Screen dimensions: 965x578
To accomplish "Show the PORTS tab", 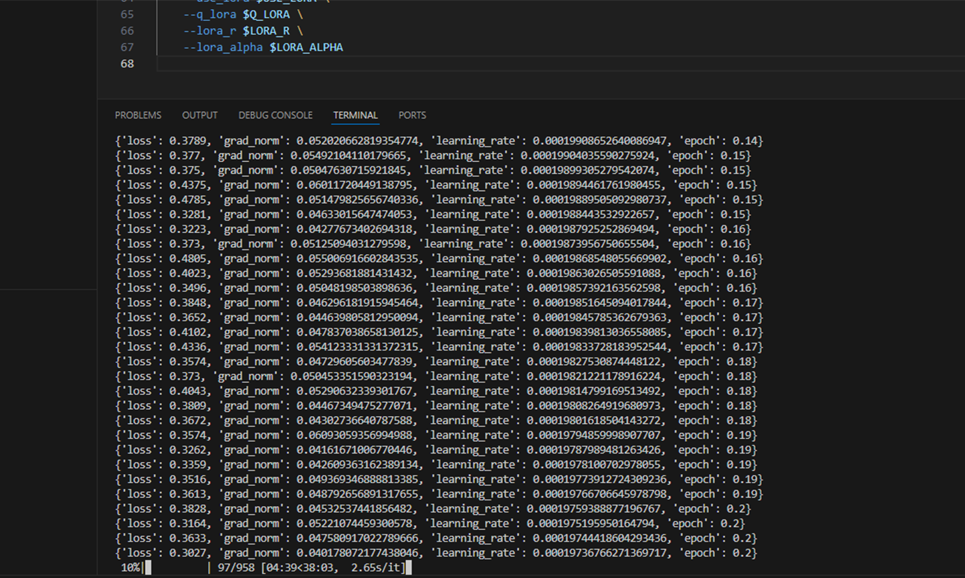I will click(412, 115).
